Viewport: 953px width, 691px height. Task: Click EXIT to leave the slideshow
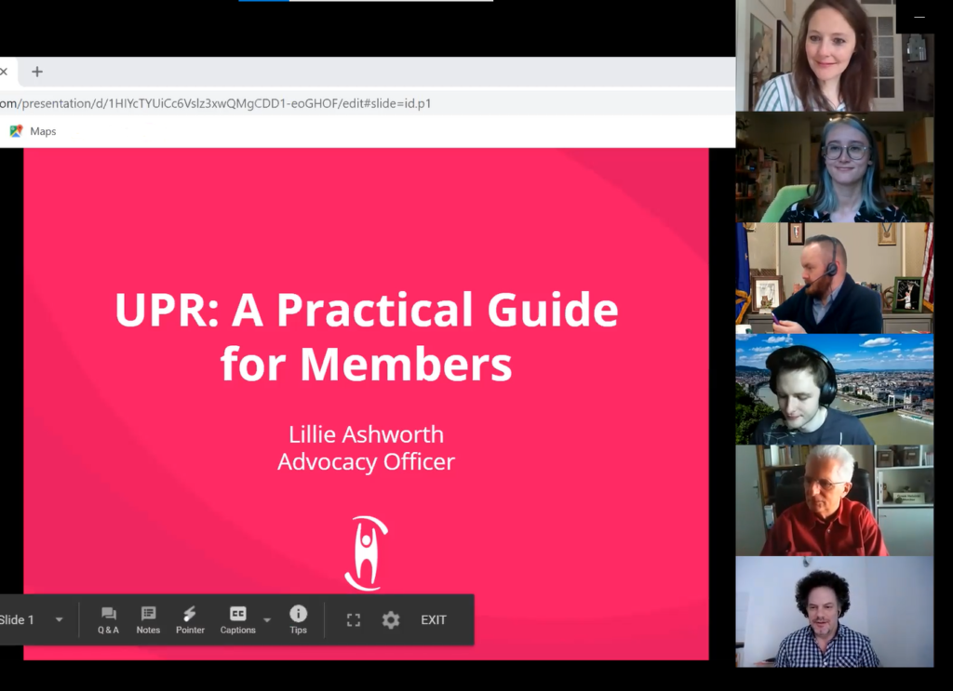coord(434,620)
